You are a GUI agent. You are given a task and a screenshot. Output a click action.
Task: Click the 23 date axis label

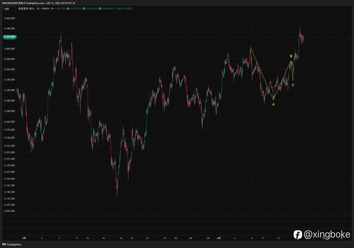[165, 238]
